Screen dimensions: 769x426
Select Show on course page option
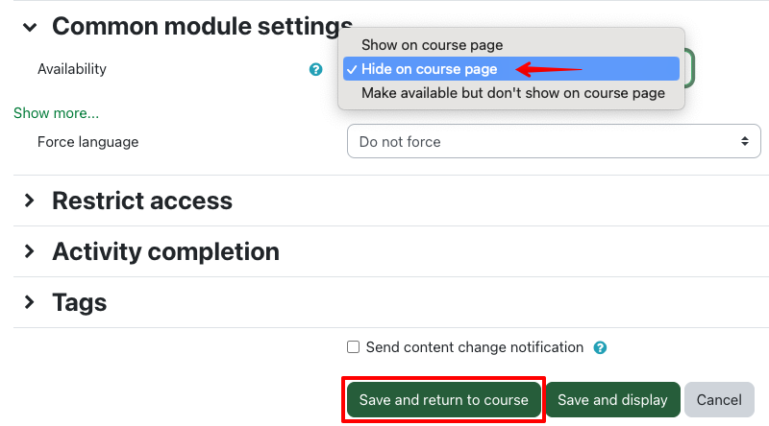(432, 45)
